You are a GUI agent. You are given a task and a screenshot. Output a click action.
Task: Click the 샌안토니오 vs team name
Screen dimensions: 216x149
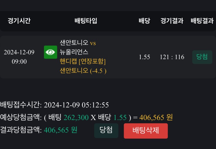click(x=78, y=43)
